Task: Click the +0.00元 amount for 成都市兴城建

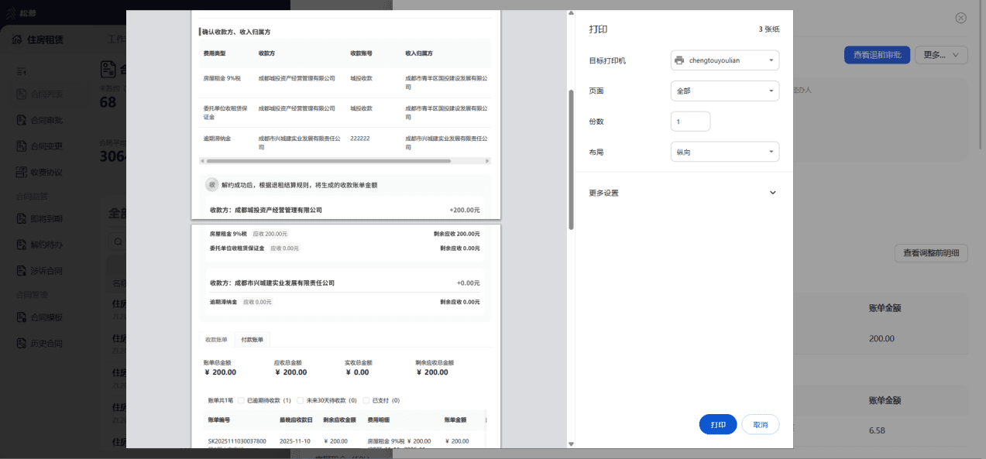Action: pos(468,283)
